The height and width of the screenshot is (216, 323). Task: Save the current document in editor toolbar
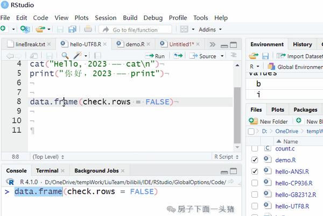(x=49, y=56)
